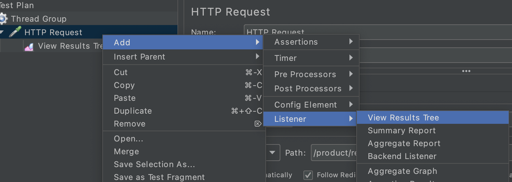Click the HTTP Request pipette icon
512x182 pixels.
tap(15, 32)
